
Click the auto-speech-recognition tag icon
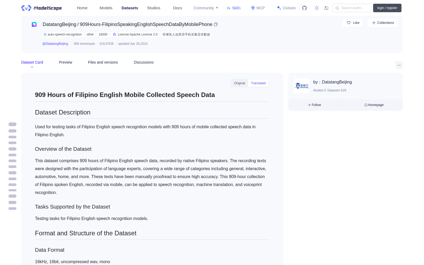click(x=45, y=34)
